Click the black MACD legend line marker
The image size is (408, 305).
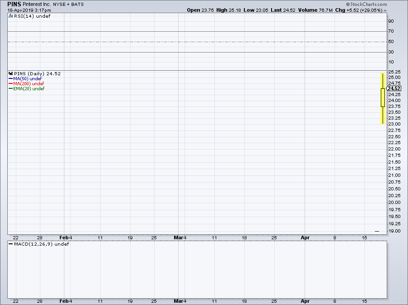[x=11, y=244]
